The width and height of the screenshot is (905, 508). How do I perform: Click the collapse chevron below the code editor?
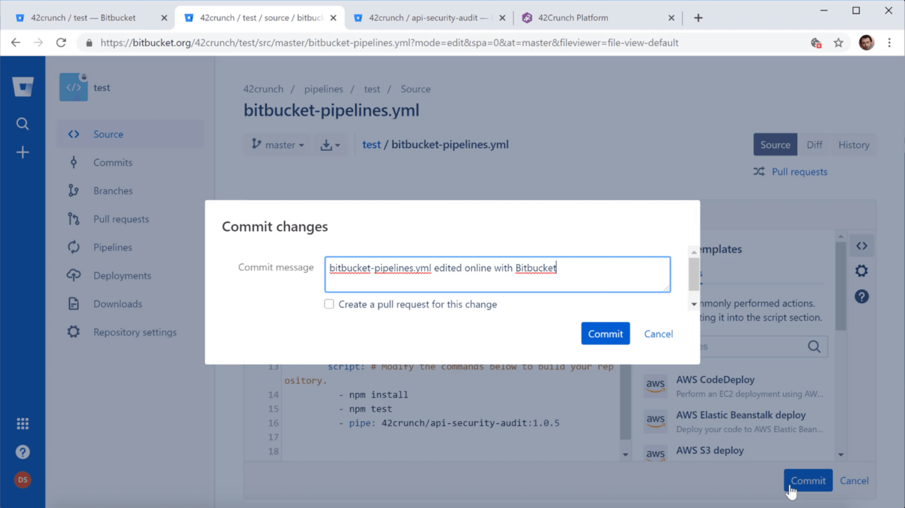click(x=625, y=454)
